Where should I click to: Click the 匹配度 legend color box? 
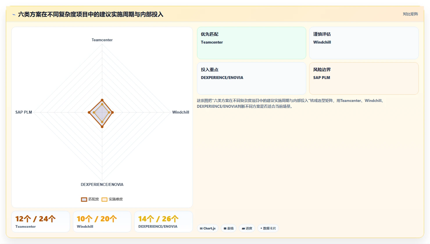click(x=84, y=199)
